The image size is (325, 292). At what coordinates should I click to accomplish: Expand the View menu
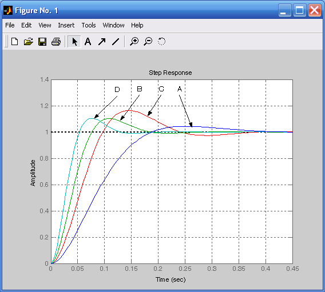tap(45, 25)
